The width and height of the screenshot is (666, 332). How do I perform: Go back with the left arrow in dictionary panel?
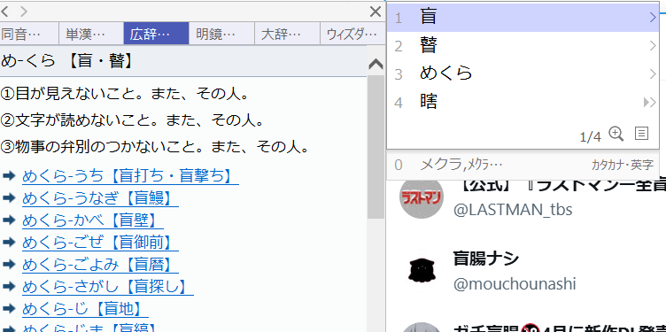click(x=5, y=12)
